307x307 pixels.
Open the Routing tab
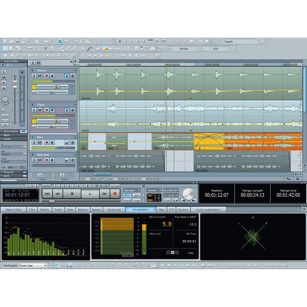(x=183, y=209)
